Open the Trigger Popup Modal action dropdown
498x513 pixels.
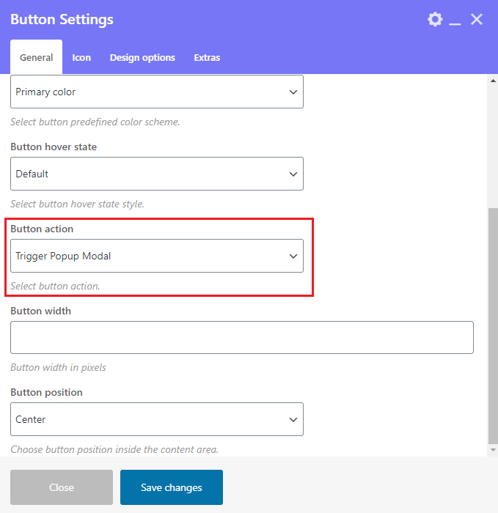(x=156, y=256)
